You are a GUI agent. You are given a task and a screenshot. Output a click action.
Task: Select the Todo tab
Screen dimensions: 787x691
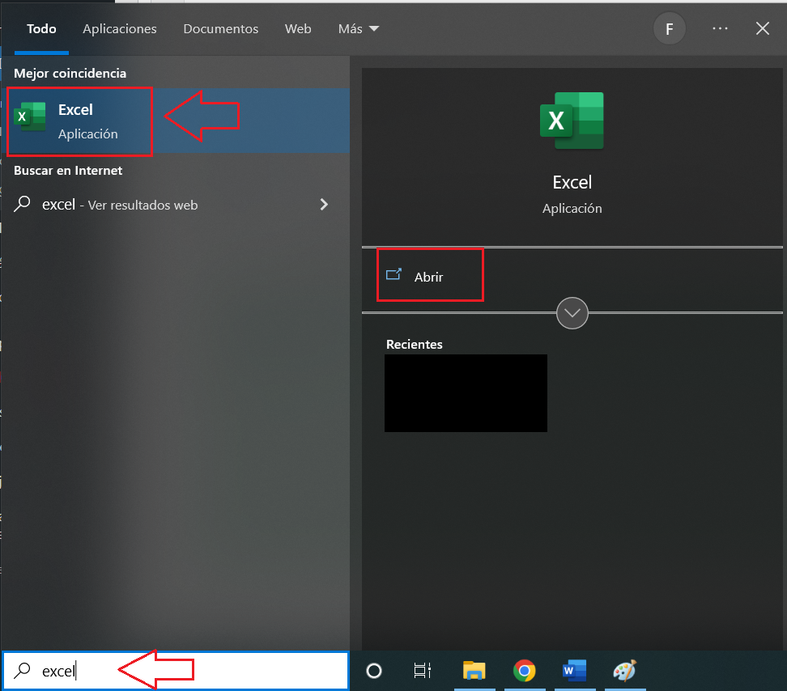click(41, 28)
